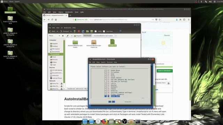223x125 pixels.
Task: Open the home folder icon in file manager toolbar
Action: (87, 31)
